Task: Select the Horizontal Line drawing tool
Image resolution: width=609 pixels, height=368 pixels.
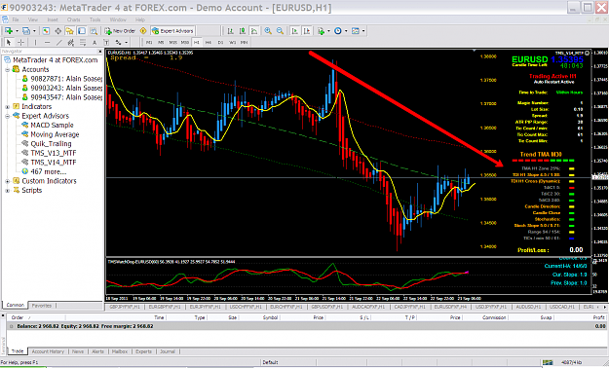Action: (48, 42)
